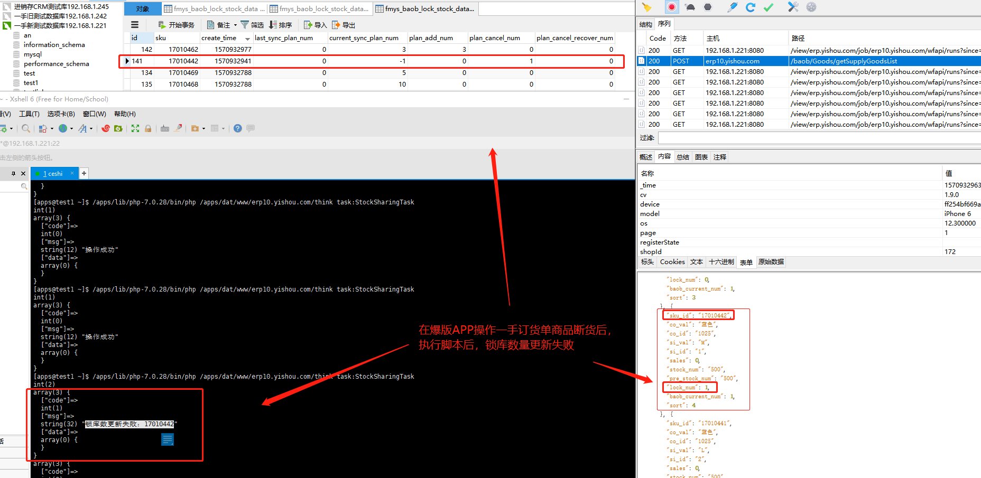Open the gear settings icon in Charles

pyautogui.click(x=811, y=7)
